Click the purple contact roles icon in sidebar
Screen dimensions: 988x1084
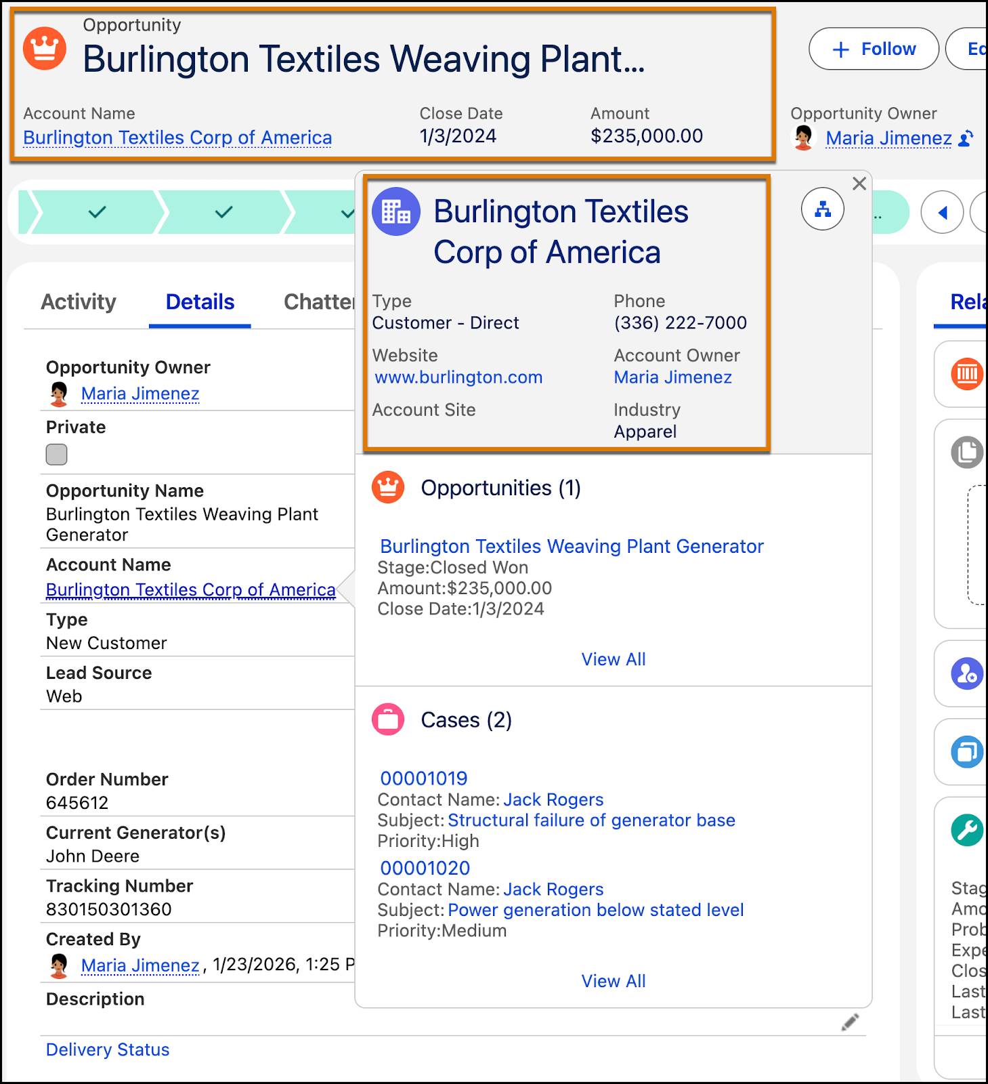pyautogui.click(x=967, y=674)
